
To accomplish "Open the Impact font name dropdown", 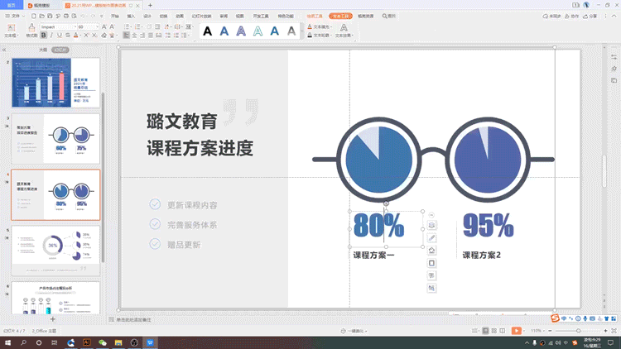I will tap(75, 27).
